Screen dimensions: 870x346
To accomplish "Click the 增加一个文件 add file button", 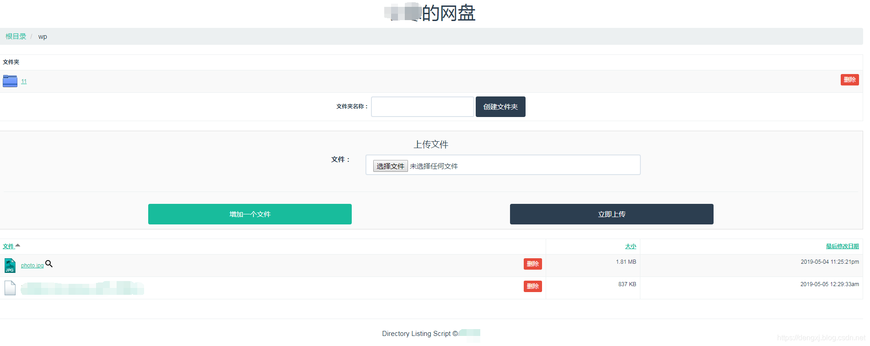I will [x=250, y=214].
